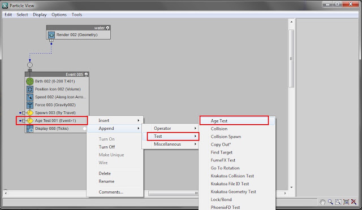Click the horizontal scrollbar thumb
This screenshot has width=362, height=210.
point(173,193)
